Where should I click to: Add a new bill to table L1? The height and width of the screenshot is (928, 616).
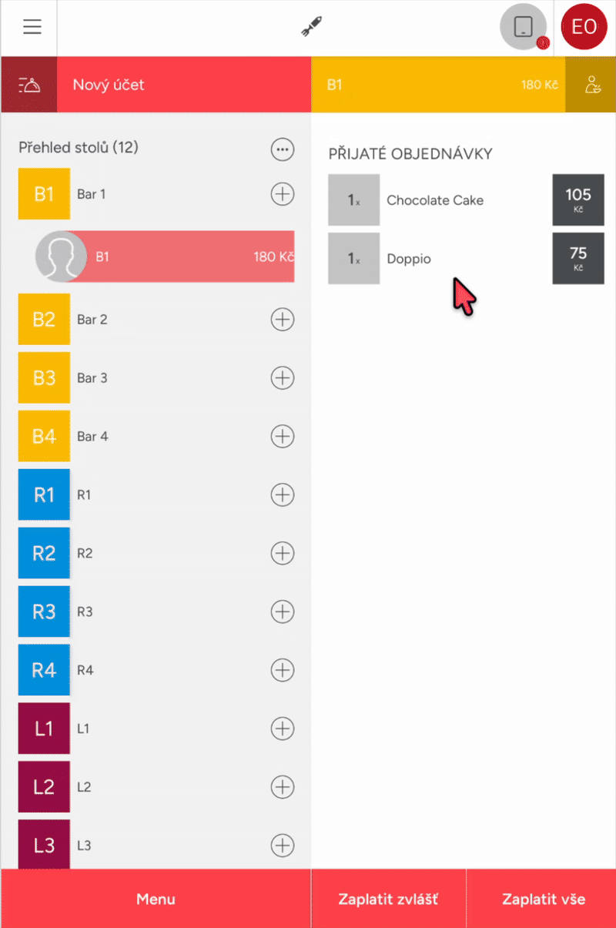coord(283,728)
